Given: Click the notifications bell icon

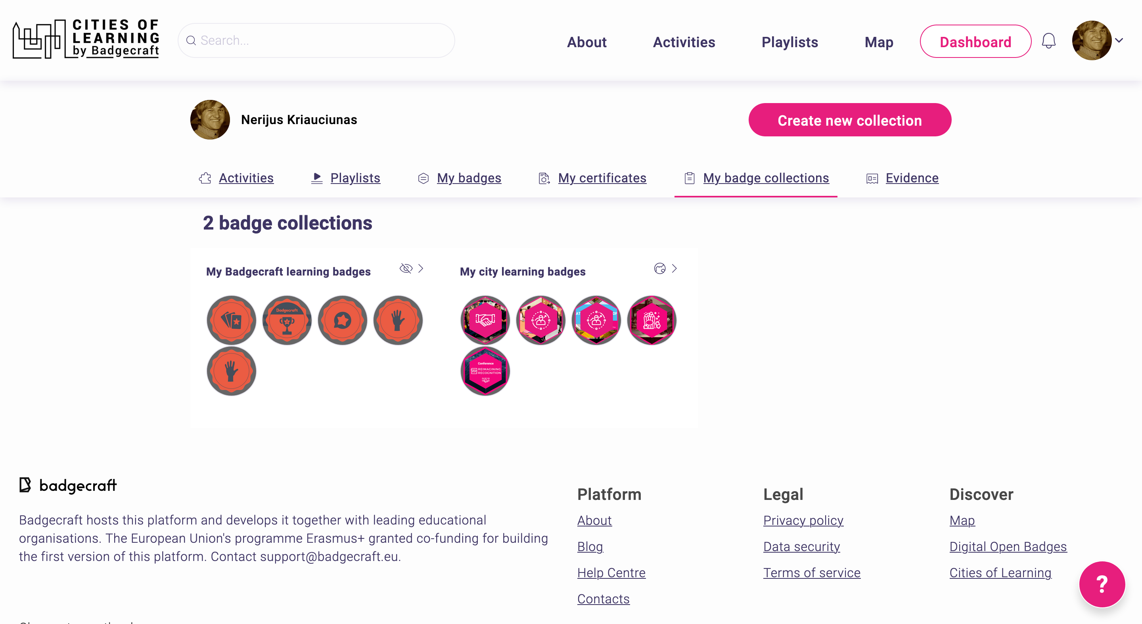Looking at the screenshot, I should (x=1048, y=41).
